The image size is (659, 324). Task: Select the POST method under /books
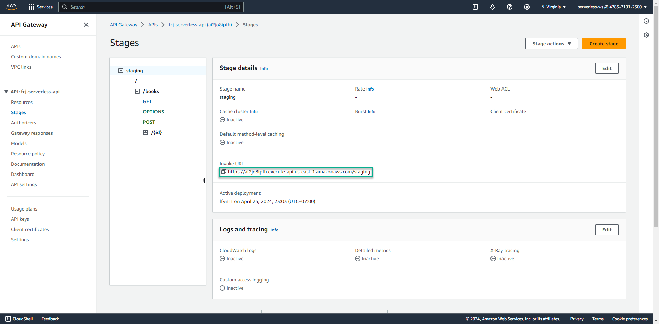[149, 122]
